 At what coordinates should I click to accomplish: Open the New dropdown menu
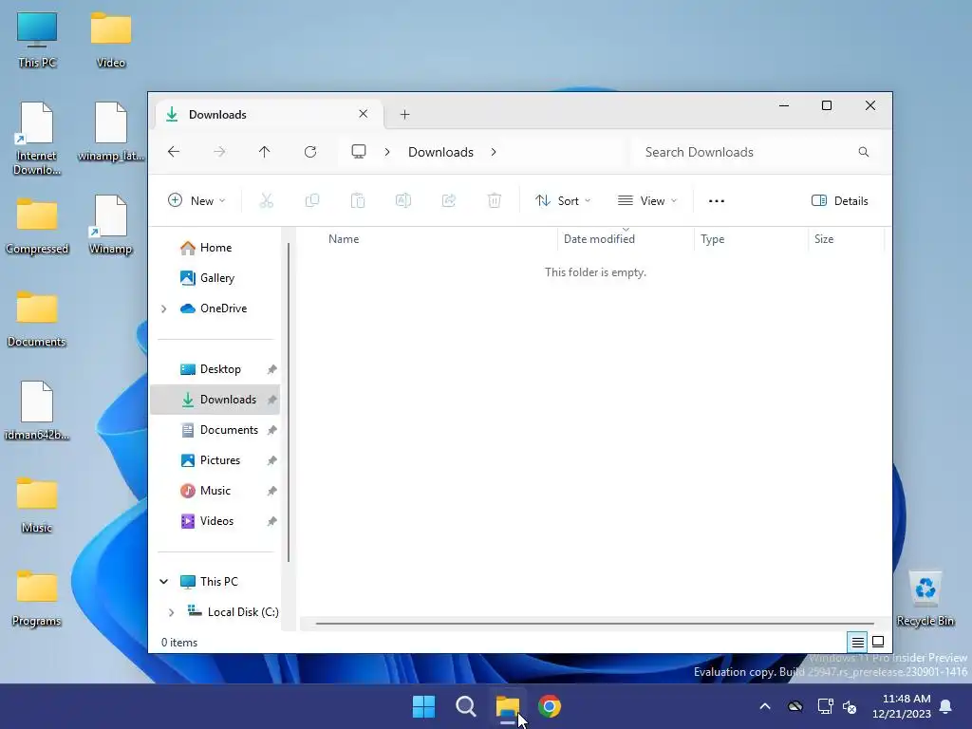click(x=196, y=201)
